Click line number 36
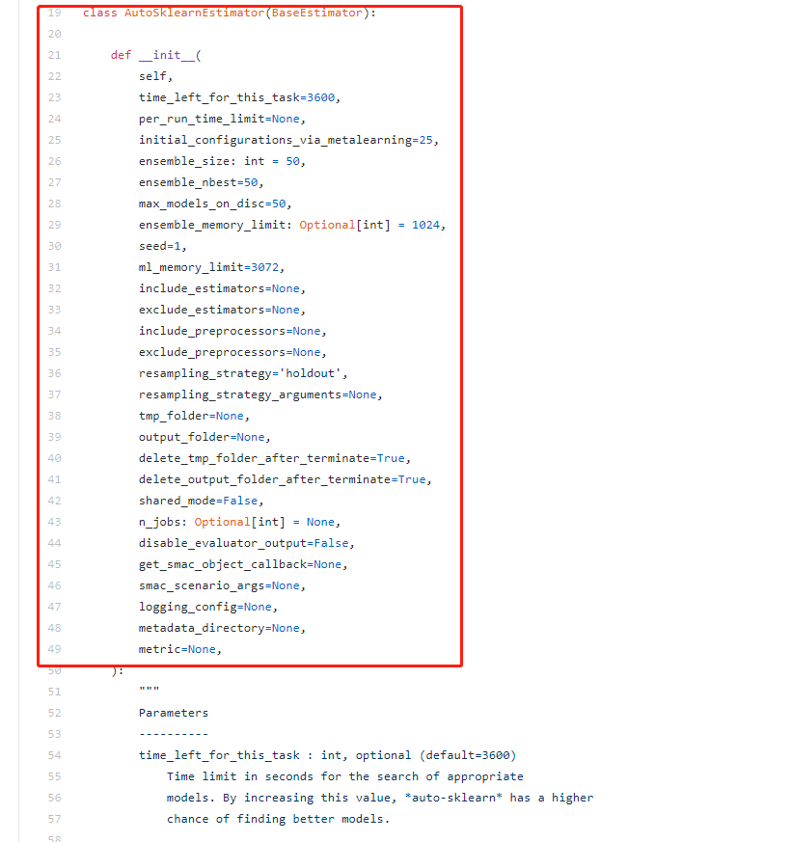Image resolution: width=791 pixels, height=842 pixels. click(x=54, y=373)
